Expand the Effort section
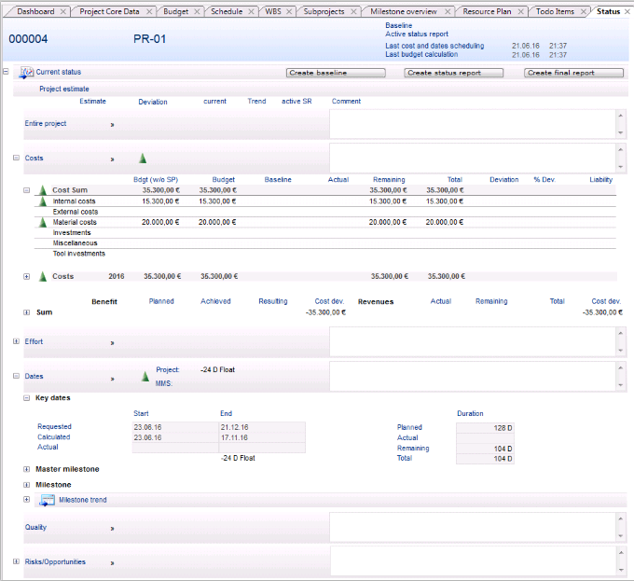 pos(16,341)
